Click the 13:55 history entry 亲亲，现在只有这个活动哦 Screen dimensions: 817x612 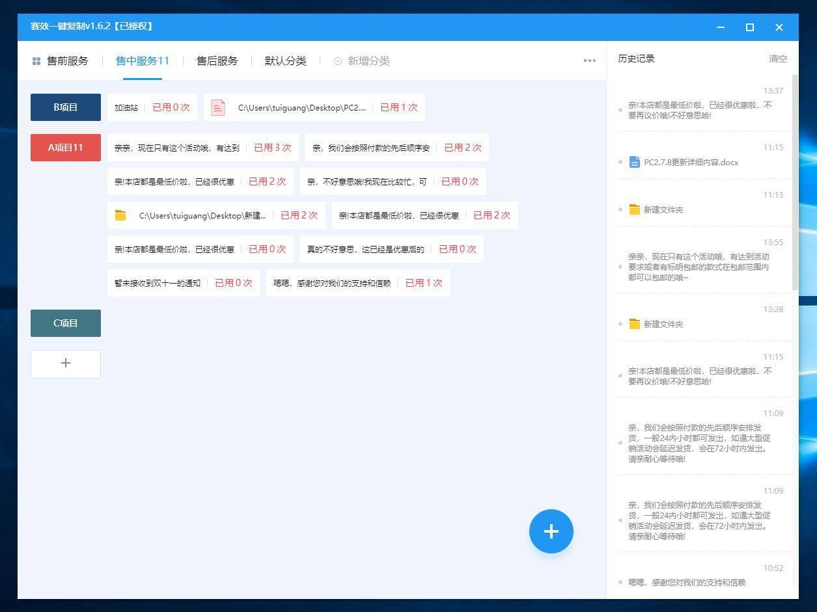click(x=699, y=267)
